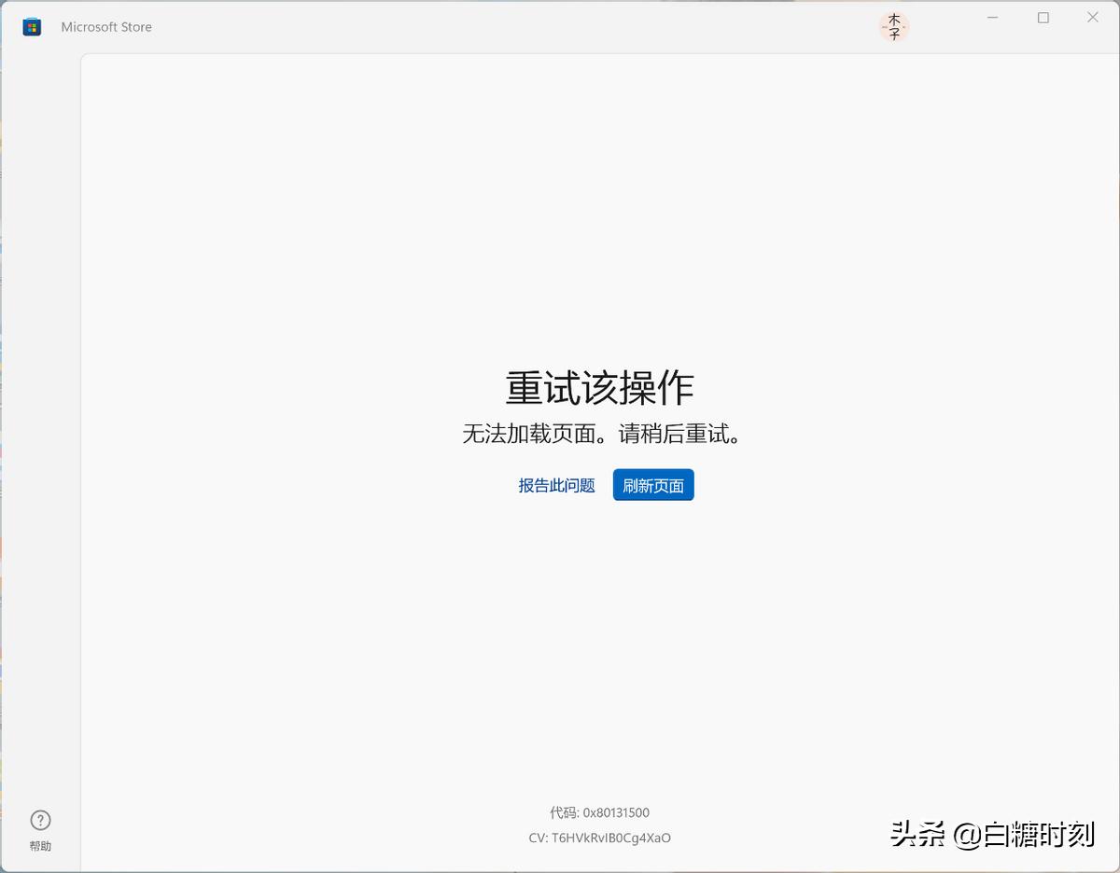Click the Microsoft Store title text
Viewport: 1120px width, 873px height.
pos(105,26)
